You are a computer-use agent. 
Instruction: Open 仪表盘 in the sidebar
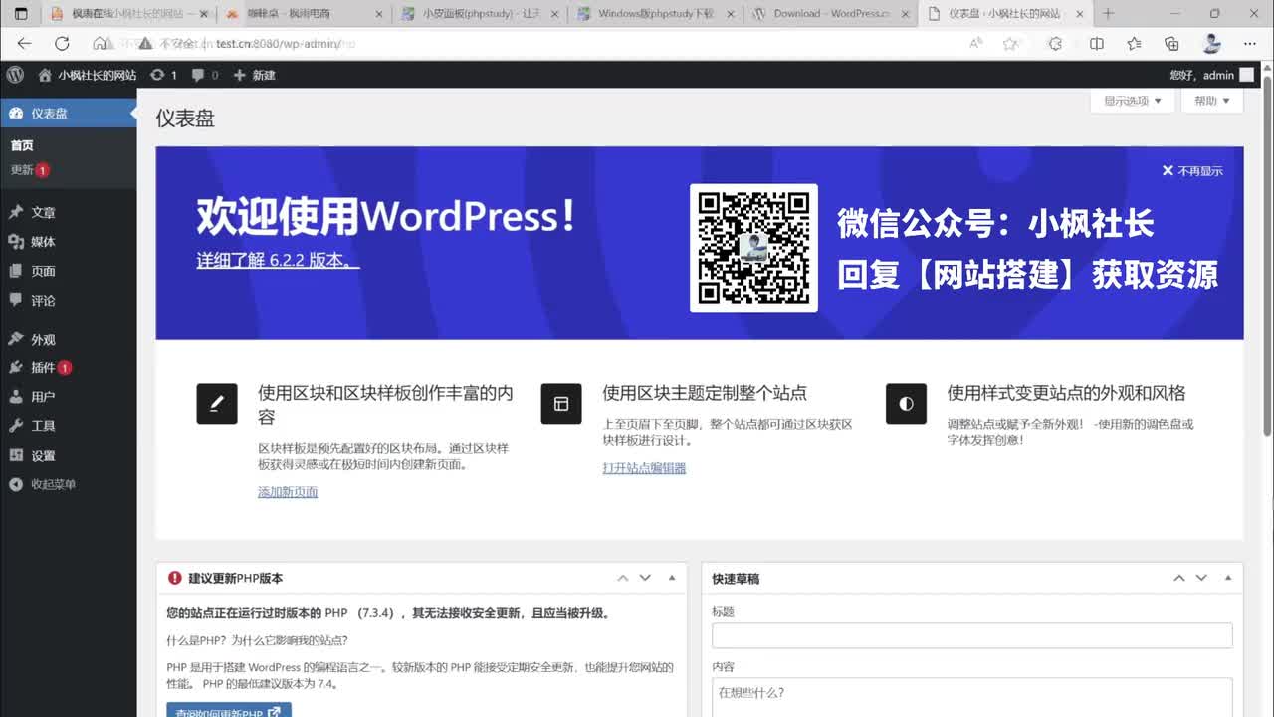(69, 114)
